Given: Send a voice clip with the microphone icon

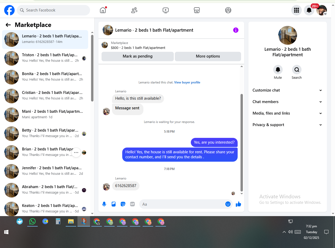Looking at the screenshot, I should [x=104, y=204].
